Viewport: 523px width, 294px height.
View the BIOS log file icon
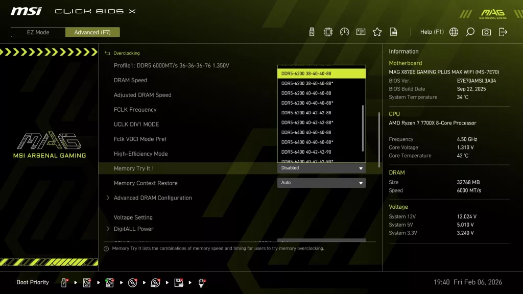(393, 31)
